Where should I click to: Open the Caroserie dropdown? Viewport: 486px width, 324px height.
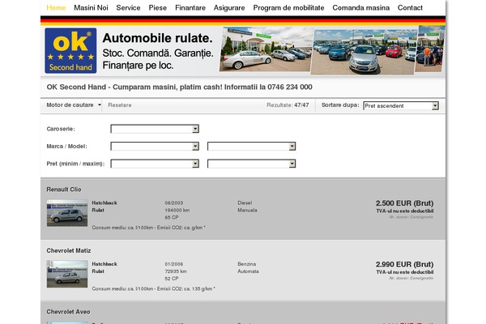155,128
